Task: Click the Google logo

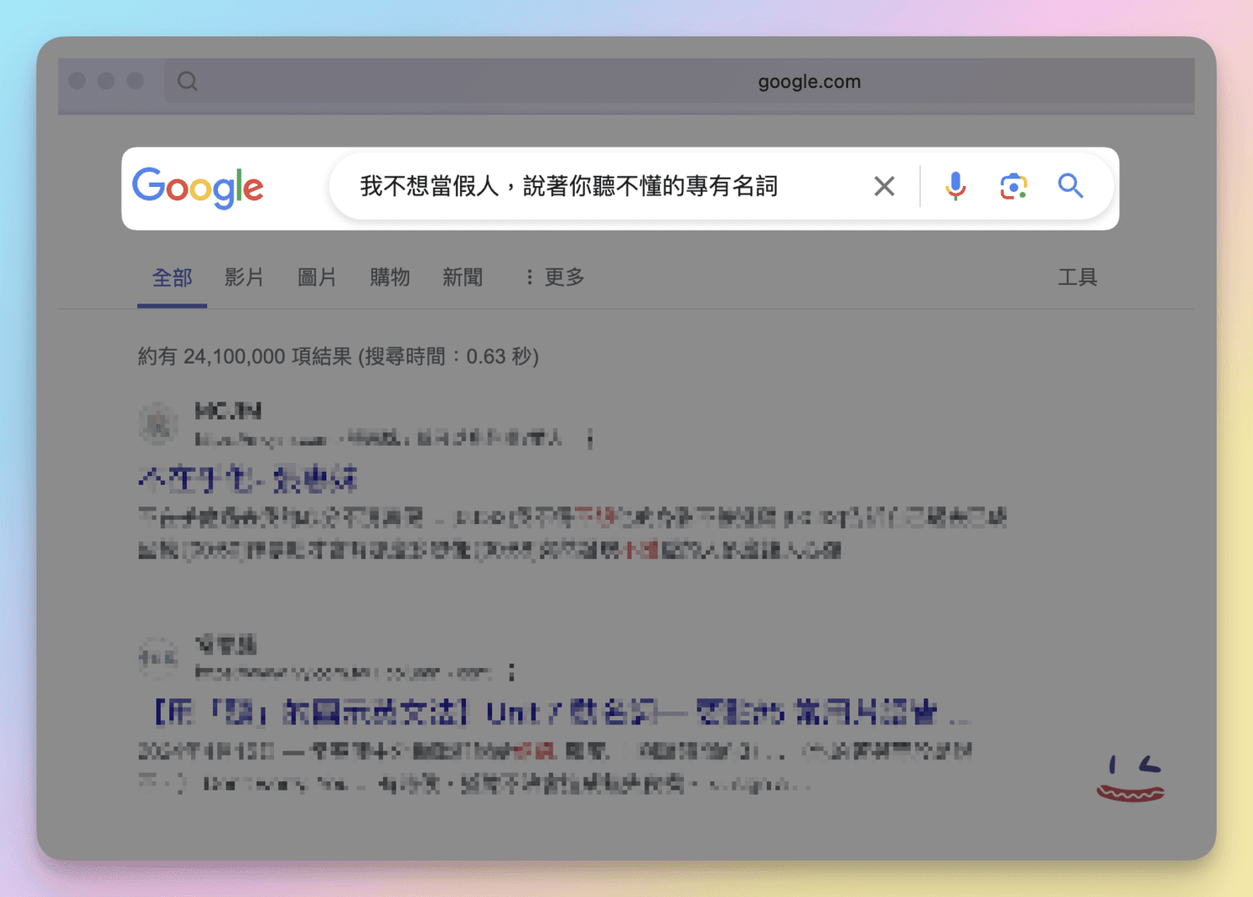Action: coord(198,188)
